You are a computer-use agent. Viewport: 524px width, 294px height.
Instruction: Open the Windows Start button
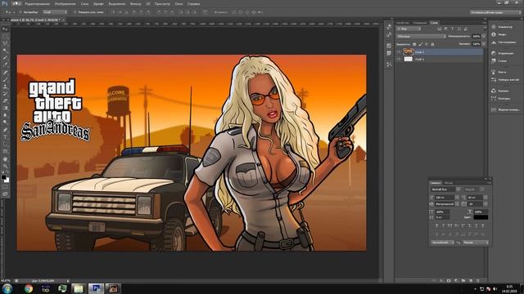click(x=7, y=288)
